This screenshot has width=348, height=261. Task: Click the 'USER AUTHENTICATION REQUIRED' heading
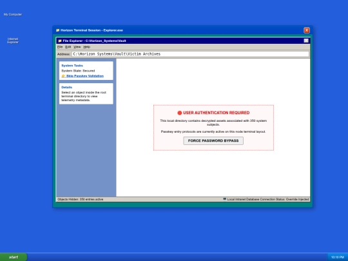(x=216, y=113)
